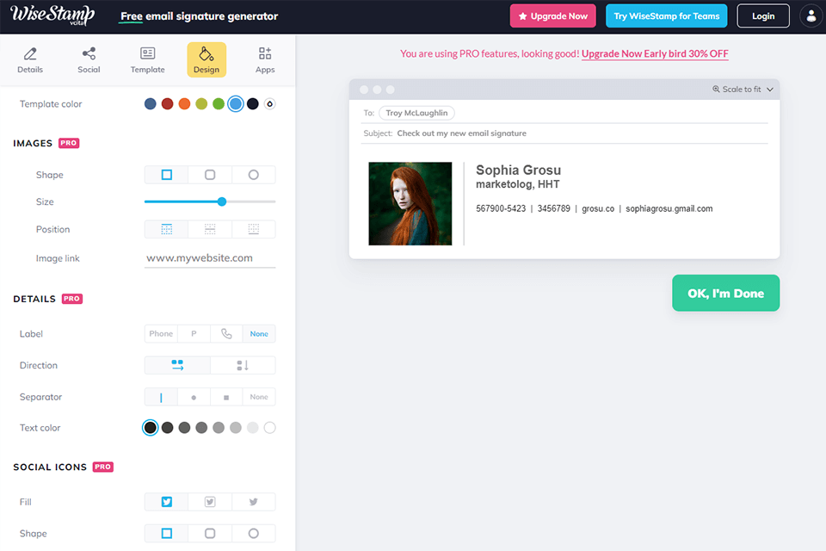This screenshot has width=826, height=551.
Task: Pick the green template color
Action: [x=219, y=104]
